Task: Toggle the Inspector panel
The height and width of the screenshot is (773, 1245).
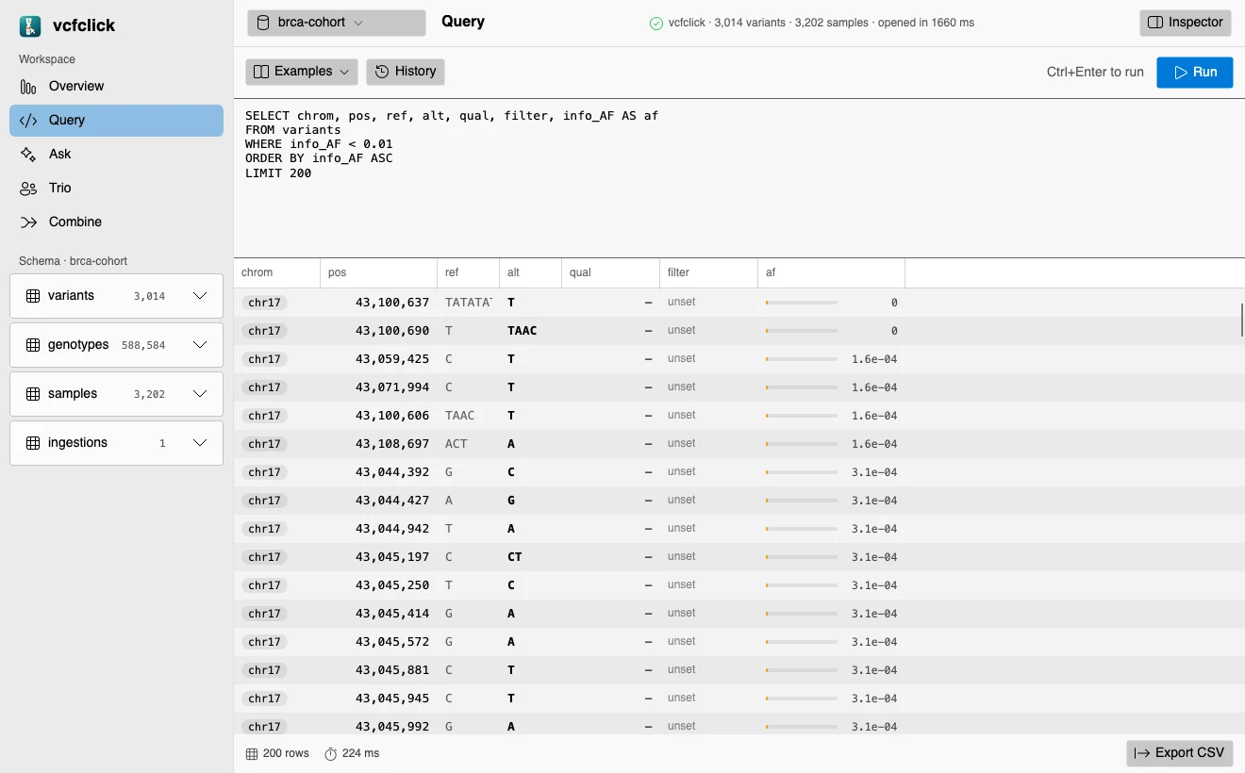Action: coord(1185,23)
